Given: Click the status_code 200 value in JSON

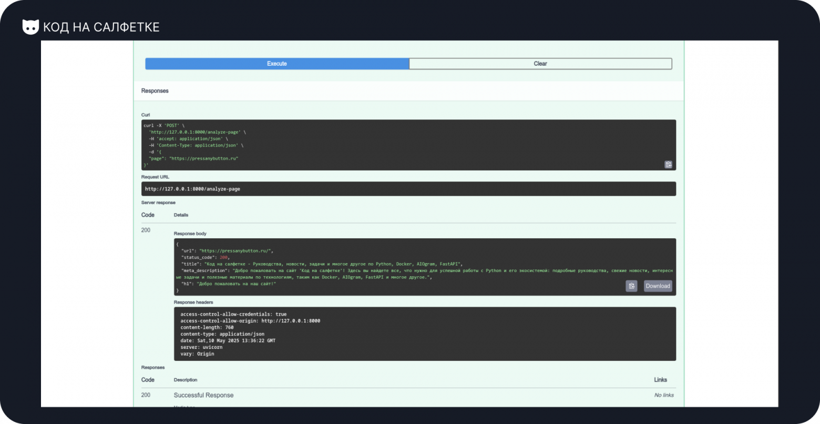Looking at the screenshot, I should click(x=224, y=258).
